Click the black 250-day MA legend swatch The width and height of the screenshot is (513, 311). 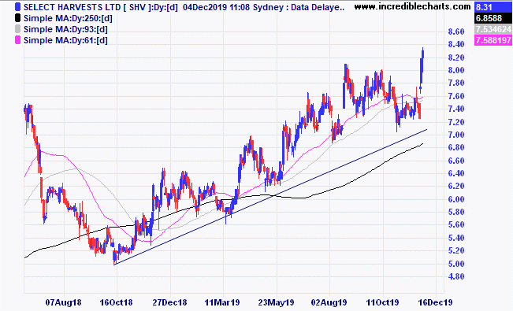(x=17, y=18)
